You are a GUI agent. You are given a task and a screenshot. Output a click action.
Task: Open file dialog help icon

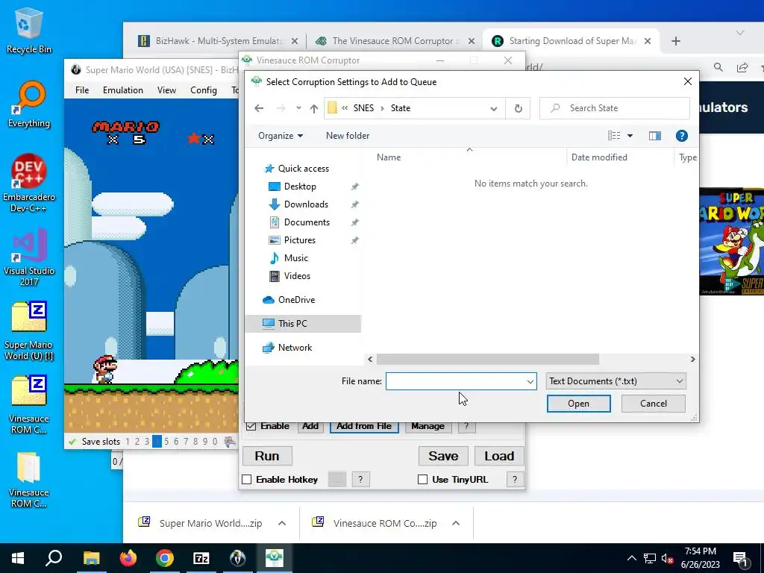[x=682, y=136]
